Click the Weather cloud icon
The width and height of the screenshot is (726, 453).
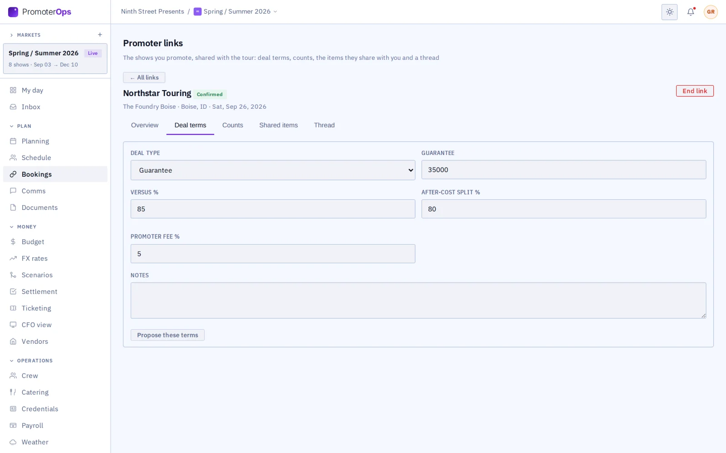click(x=13, y=442)
